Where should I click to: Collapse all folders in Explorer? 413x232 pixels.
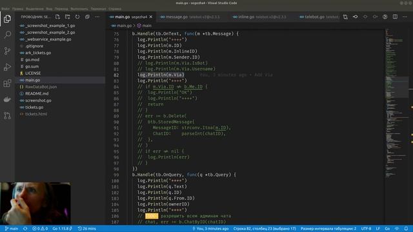pyautogui.click(x=87, y=17)
